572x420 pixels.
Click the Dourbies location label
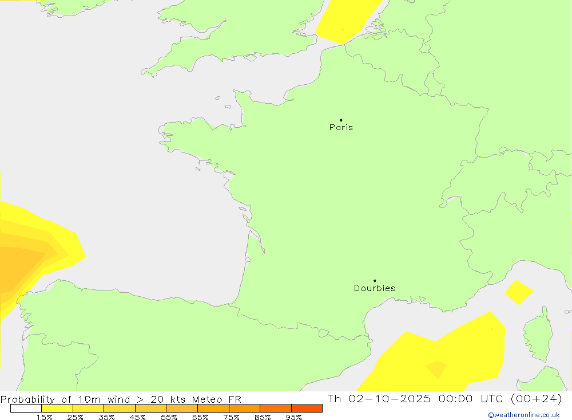tap(375, 288)
